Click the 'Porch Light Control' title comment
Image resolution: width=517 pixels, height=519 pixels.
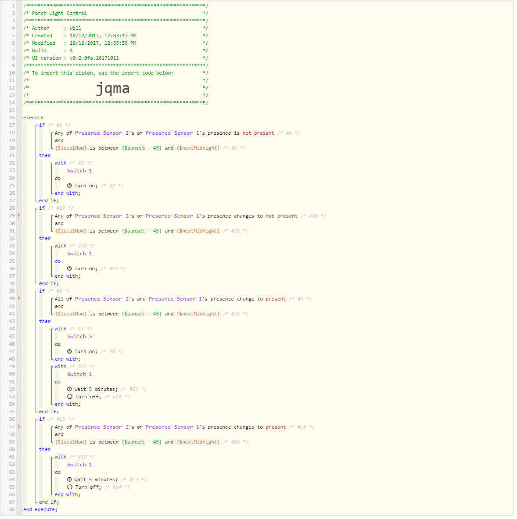[60, 13]
